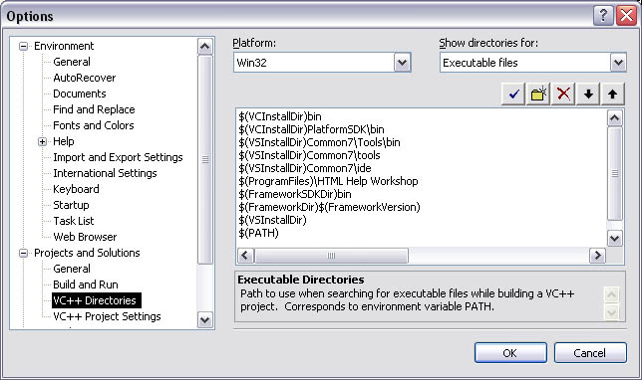The height and width of the screenshot is (380, 642).
Task: Select the $(FrameworkDir)$(FrameworkVersion) entry
Action: 329,207
